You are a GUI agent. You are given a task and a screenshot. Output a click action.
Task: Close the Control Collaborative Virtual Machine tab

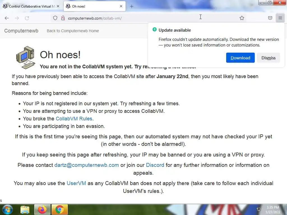click(x=58, y=6)
